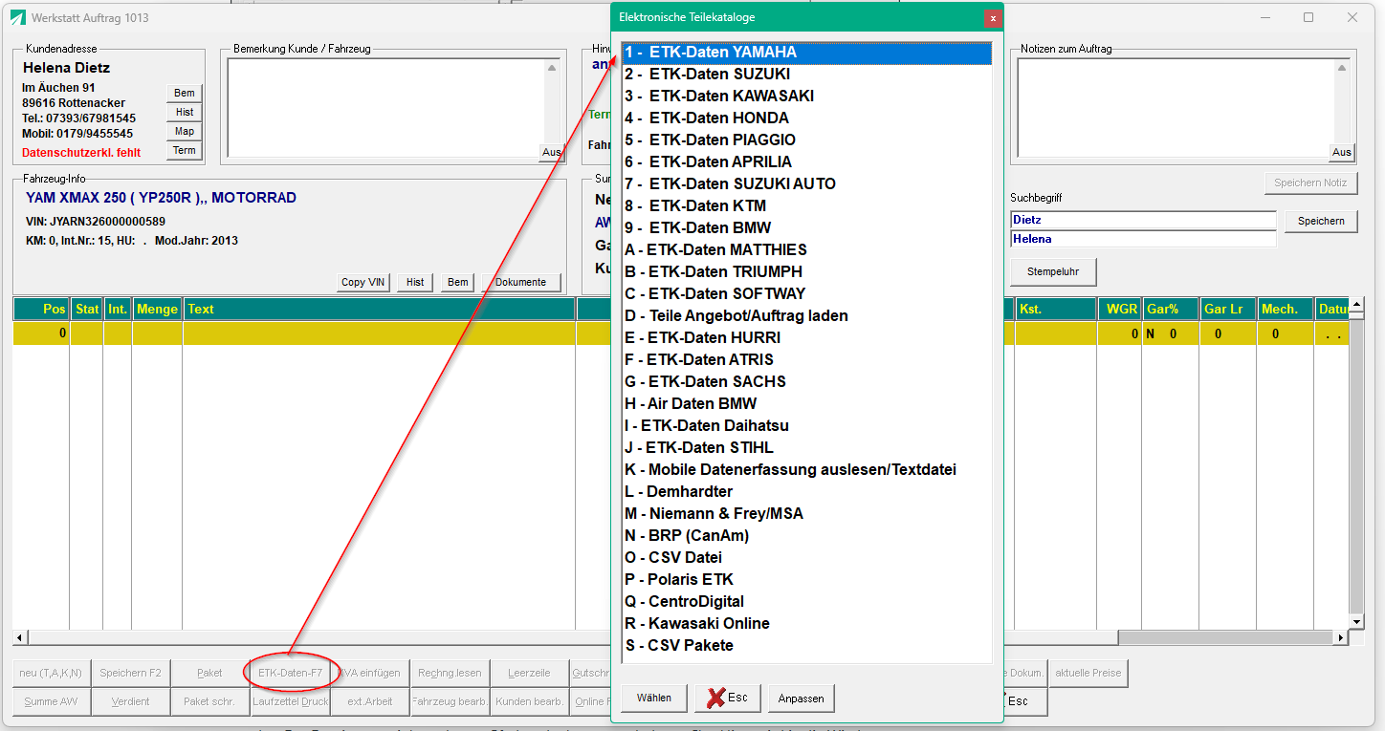Select ETK-Daten YAMAHA catalog entry
The width and height of the screenshot is (1385, 731).
coord(806,53)
